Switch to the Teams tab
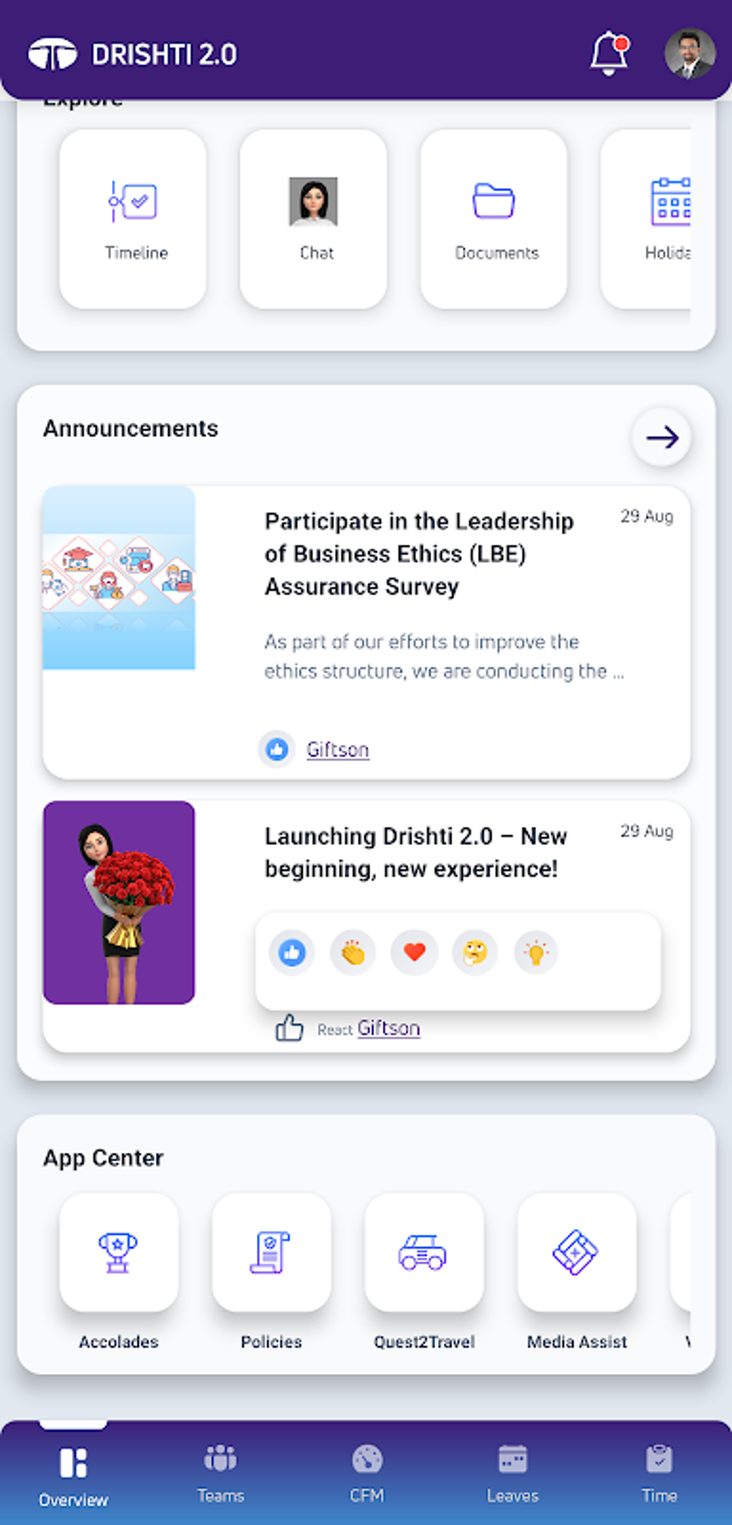The width and height of the screenshot is (732, 1525). coord(220,1473)
